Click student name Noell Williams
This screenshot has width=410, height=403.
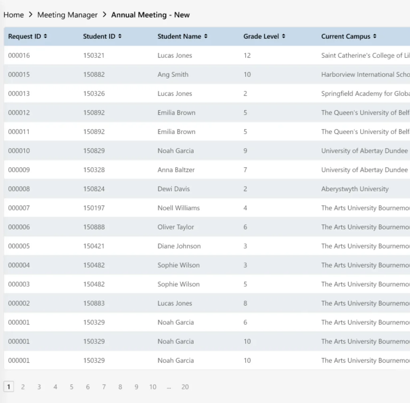179,208
